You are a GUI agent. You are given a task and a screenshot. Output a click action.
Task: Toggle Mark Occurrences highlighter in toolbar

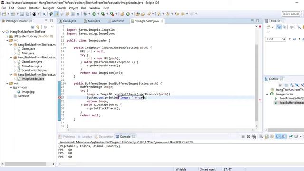tap(57, 14)
